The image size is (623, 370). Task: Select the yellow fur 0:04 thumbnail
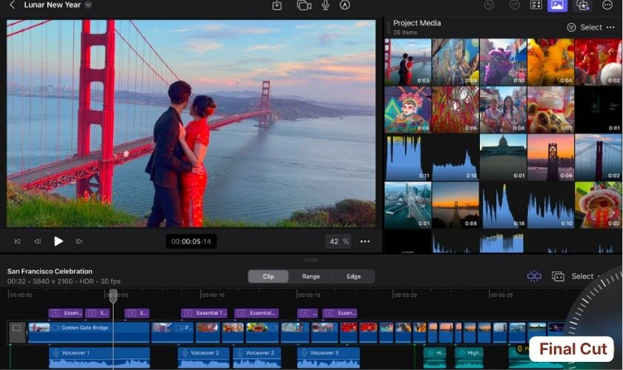[550, 62]
